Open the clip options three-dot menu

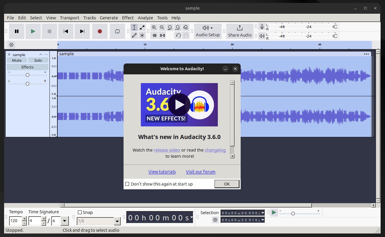[366, 54]
